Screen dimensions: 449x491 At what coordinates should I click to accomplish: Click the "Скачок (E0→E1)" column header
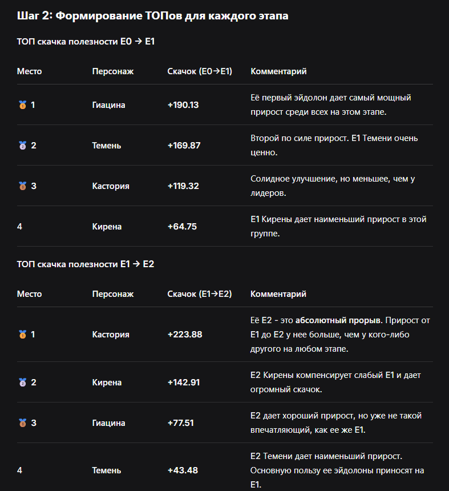click(200, 71)
